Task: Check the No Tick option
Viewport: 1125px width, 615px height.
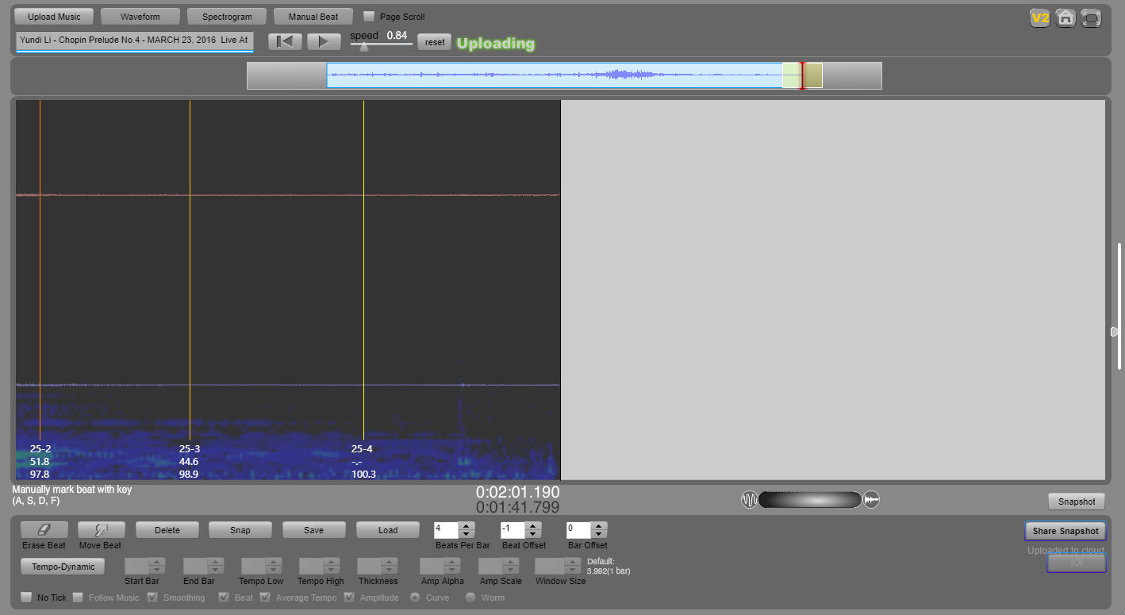Action: 26,598
